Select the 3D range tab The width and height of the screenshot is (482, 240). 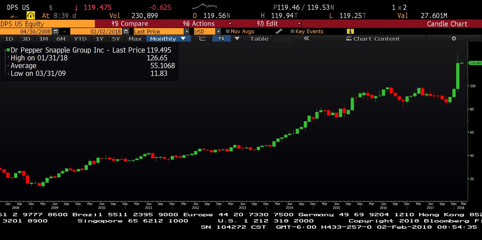coord(26,39)
